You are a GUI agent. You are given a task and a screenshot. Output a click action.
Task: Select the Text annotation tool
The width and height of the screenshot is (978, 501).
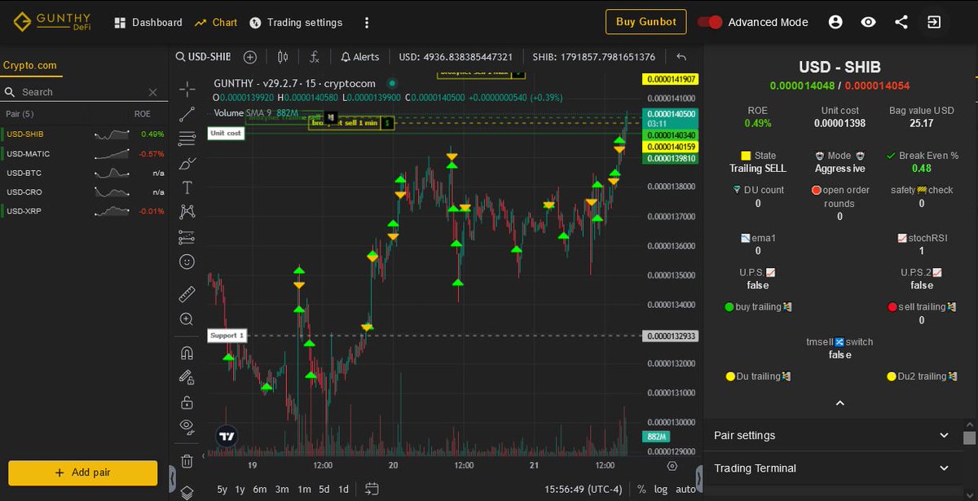pyautogui.click(x=187, y=187)
